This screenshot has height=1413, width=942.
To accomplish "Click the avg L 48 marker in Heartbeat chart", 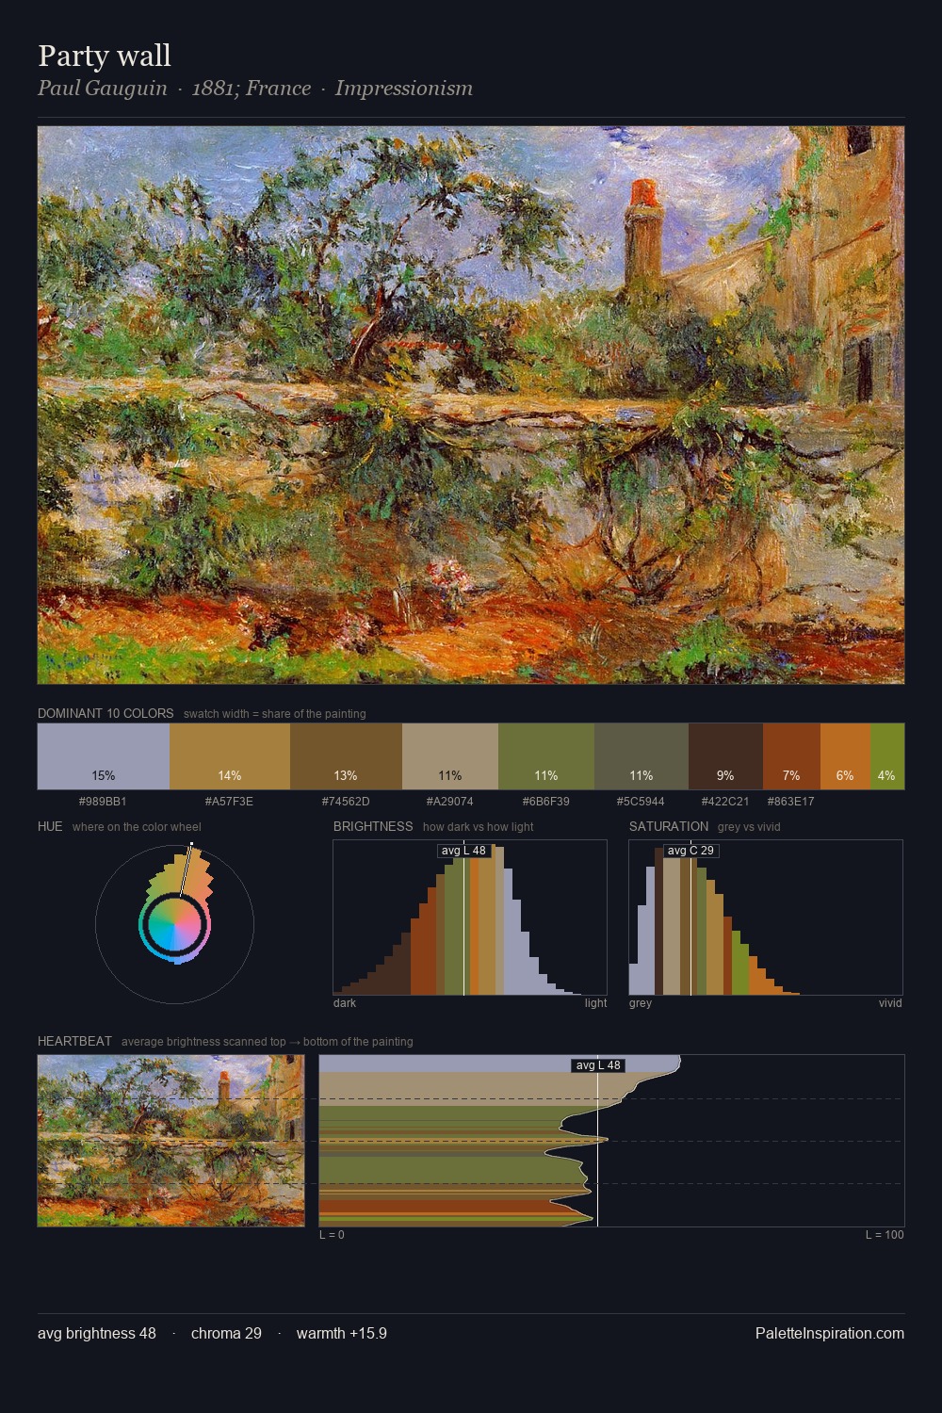I will 598,1065.
